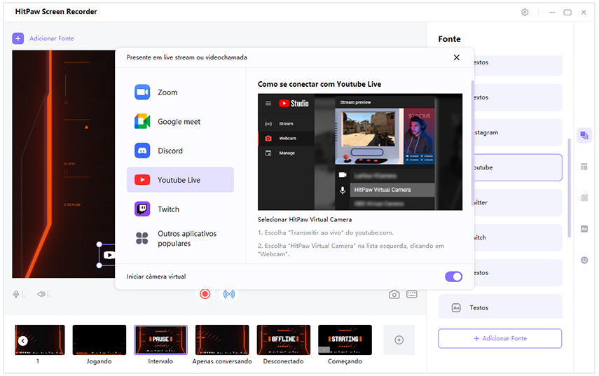
Task: Click the purple plus Adicionar Fonte icon
Action: click(x=18, y=39)
